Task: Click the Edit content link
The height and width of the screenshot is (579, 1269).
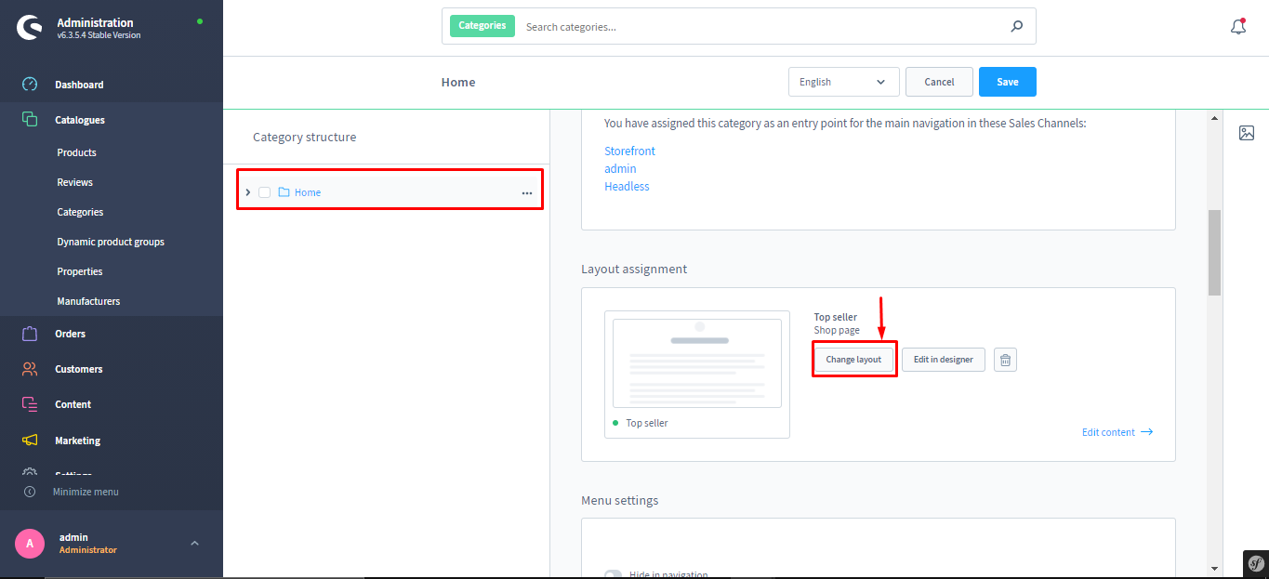Action: pos(1117,432)
